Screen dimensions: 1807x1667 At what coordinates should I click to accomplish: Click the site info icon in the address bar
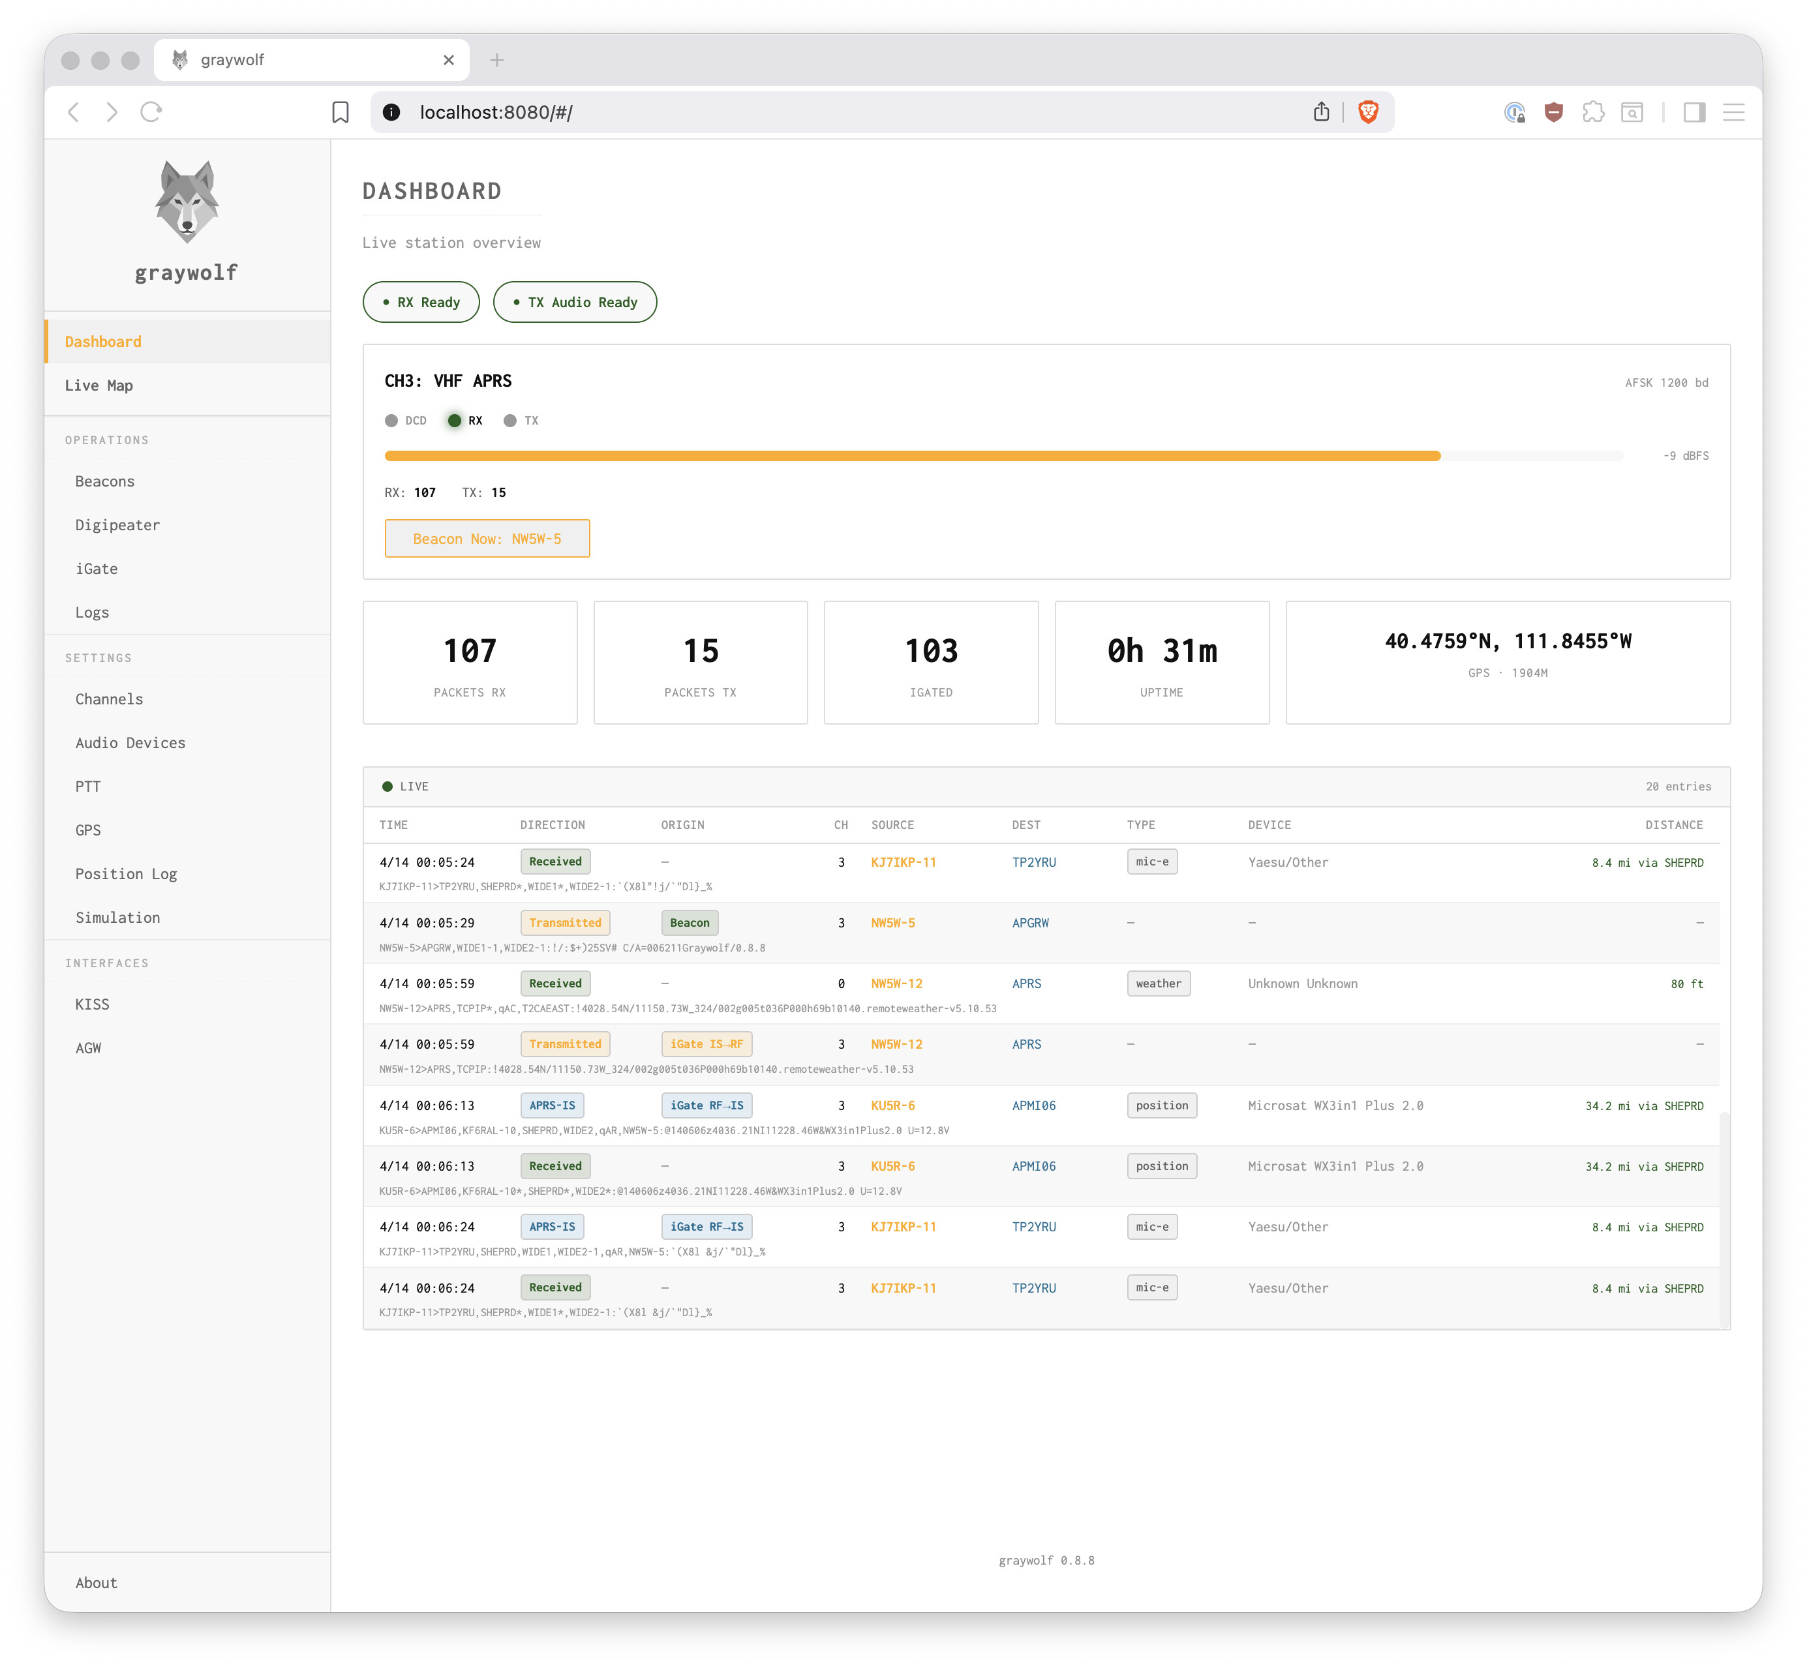click(x=391, y=112)
